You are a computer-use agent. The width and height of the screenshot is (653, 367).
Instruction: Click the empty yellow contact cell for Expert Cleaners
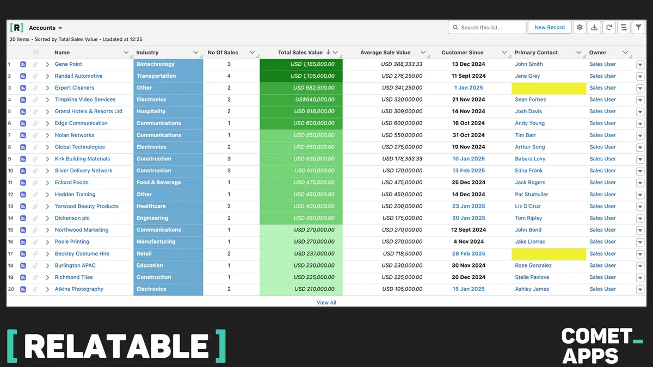coord(549,88)
